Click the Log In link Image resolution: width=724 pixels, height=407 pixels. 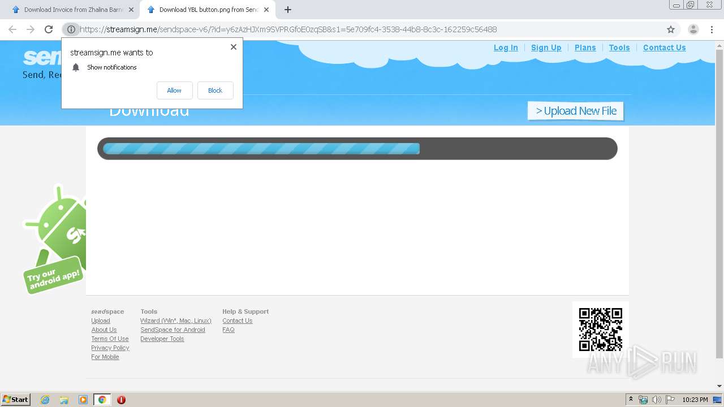pos(506,47)
